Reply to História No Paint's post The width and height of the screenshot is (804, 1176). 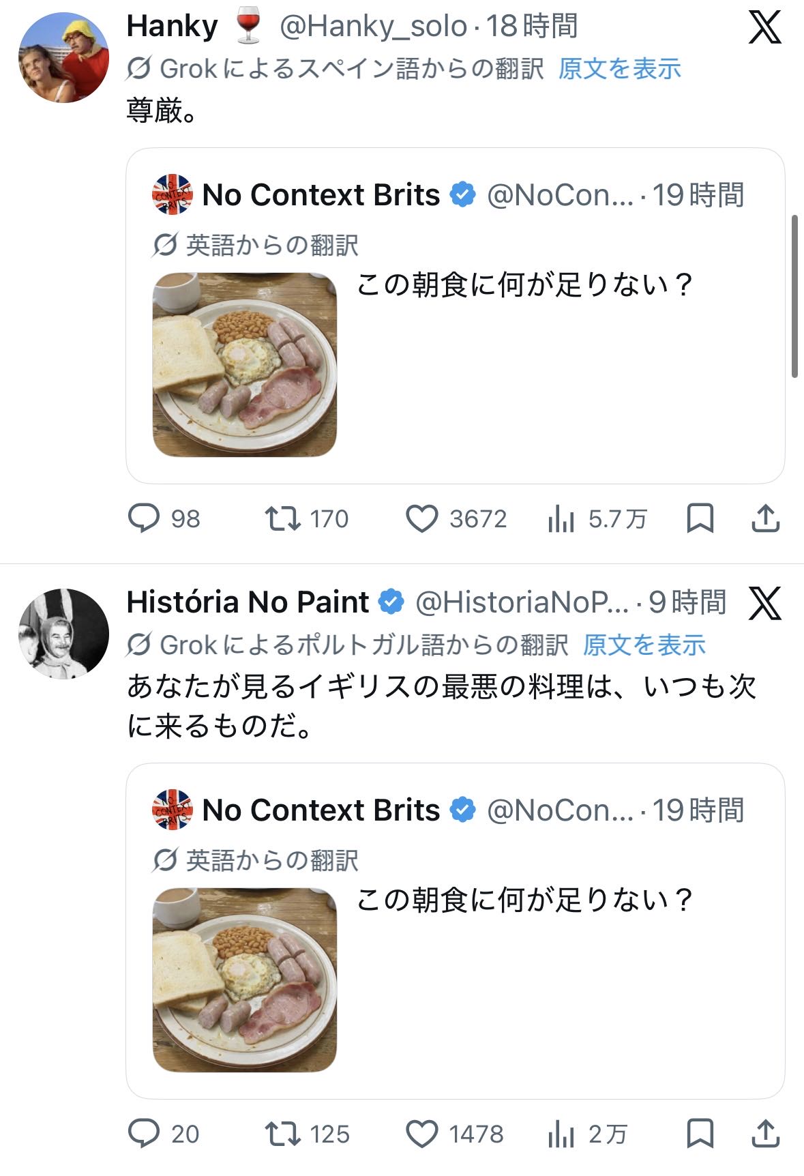click(x=144, y=1134)
